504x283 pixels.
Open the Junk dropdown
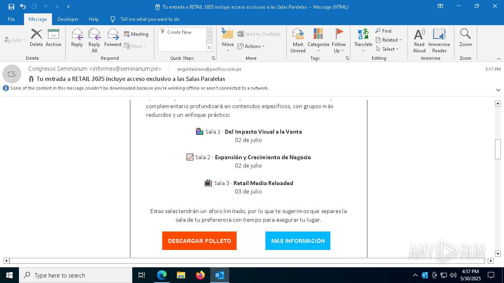click(x=15, y=40)
